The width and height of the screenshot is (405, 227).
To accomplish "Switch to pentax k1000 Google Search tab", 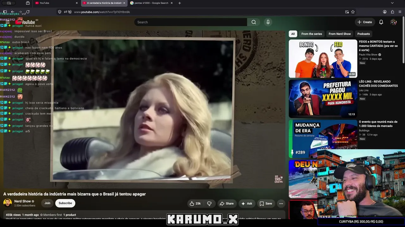I will (151, 3).
